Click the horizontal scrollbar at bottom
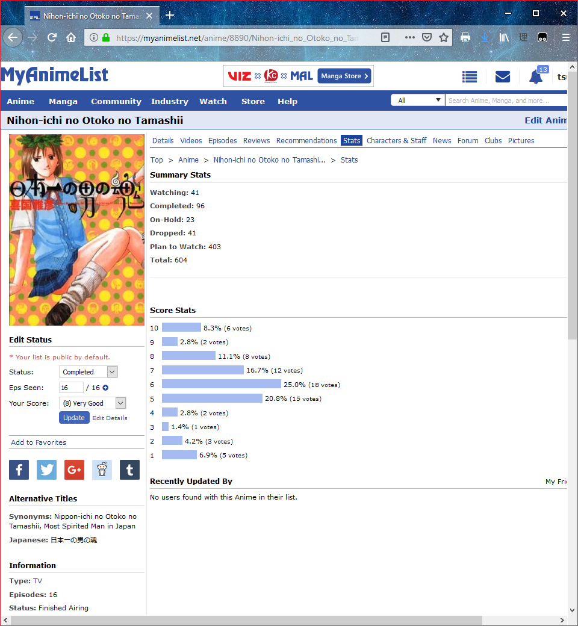This screenshot has height=626, width=578. pyautogui.click(x=246, y=620)
